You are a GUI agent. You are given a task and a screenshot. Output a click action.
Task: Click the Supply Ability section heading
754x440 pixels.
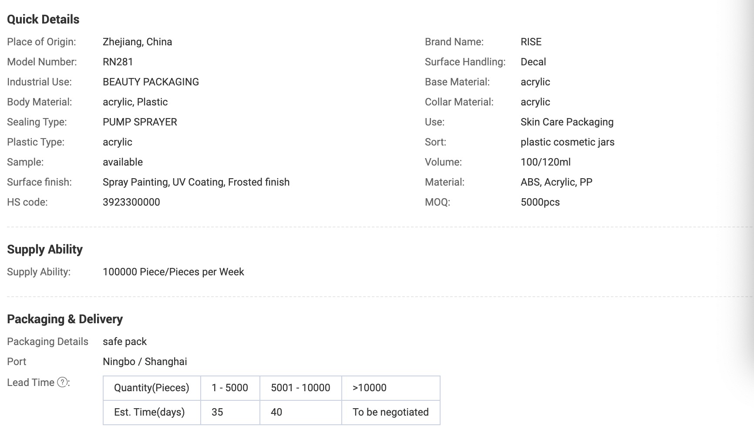pyautogui.click(x=45, y=250)
